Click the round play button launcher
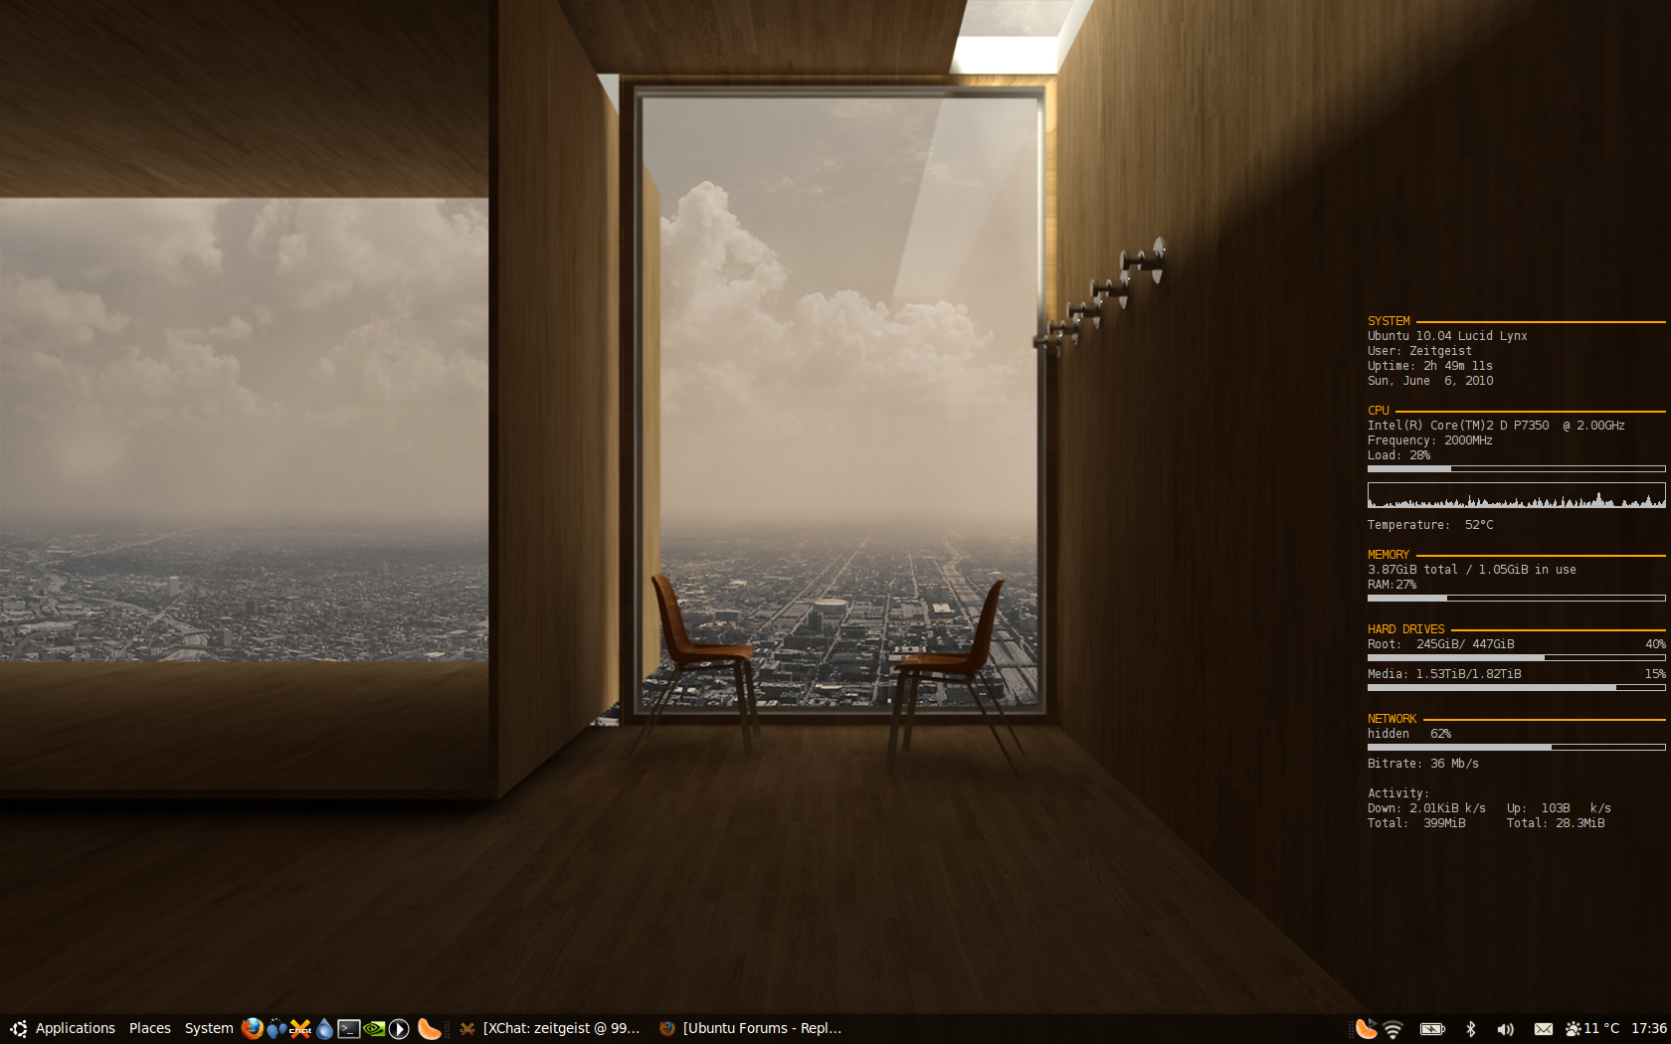The height and width of the screenshot is (1044, 1671). tap(399, 1029)
